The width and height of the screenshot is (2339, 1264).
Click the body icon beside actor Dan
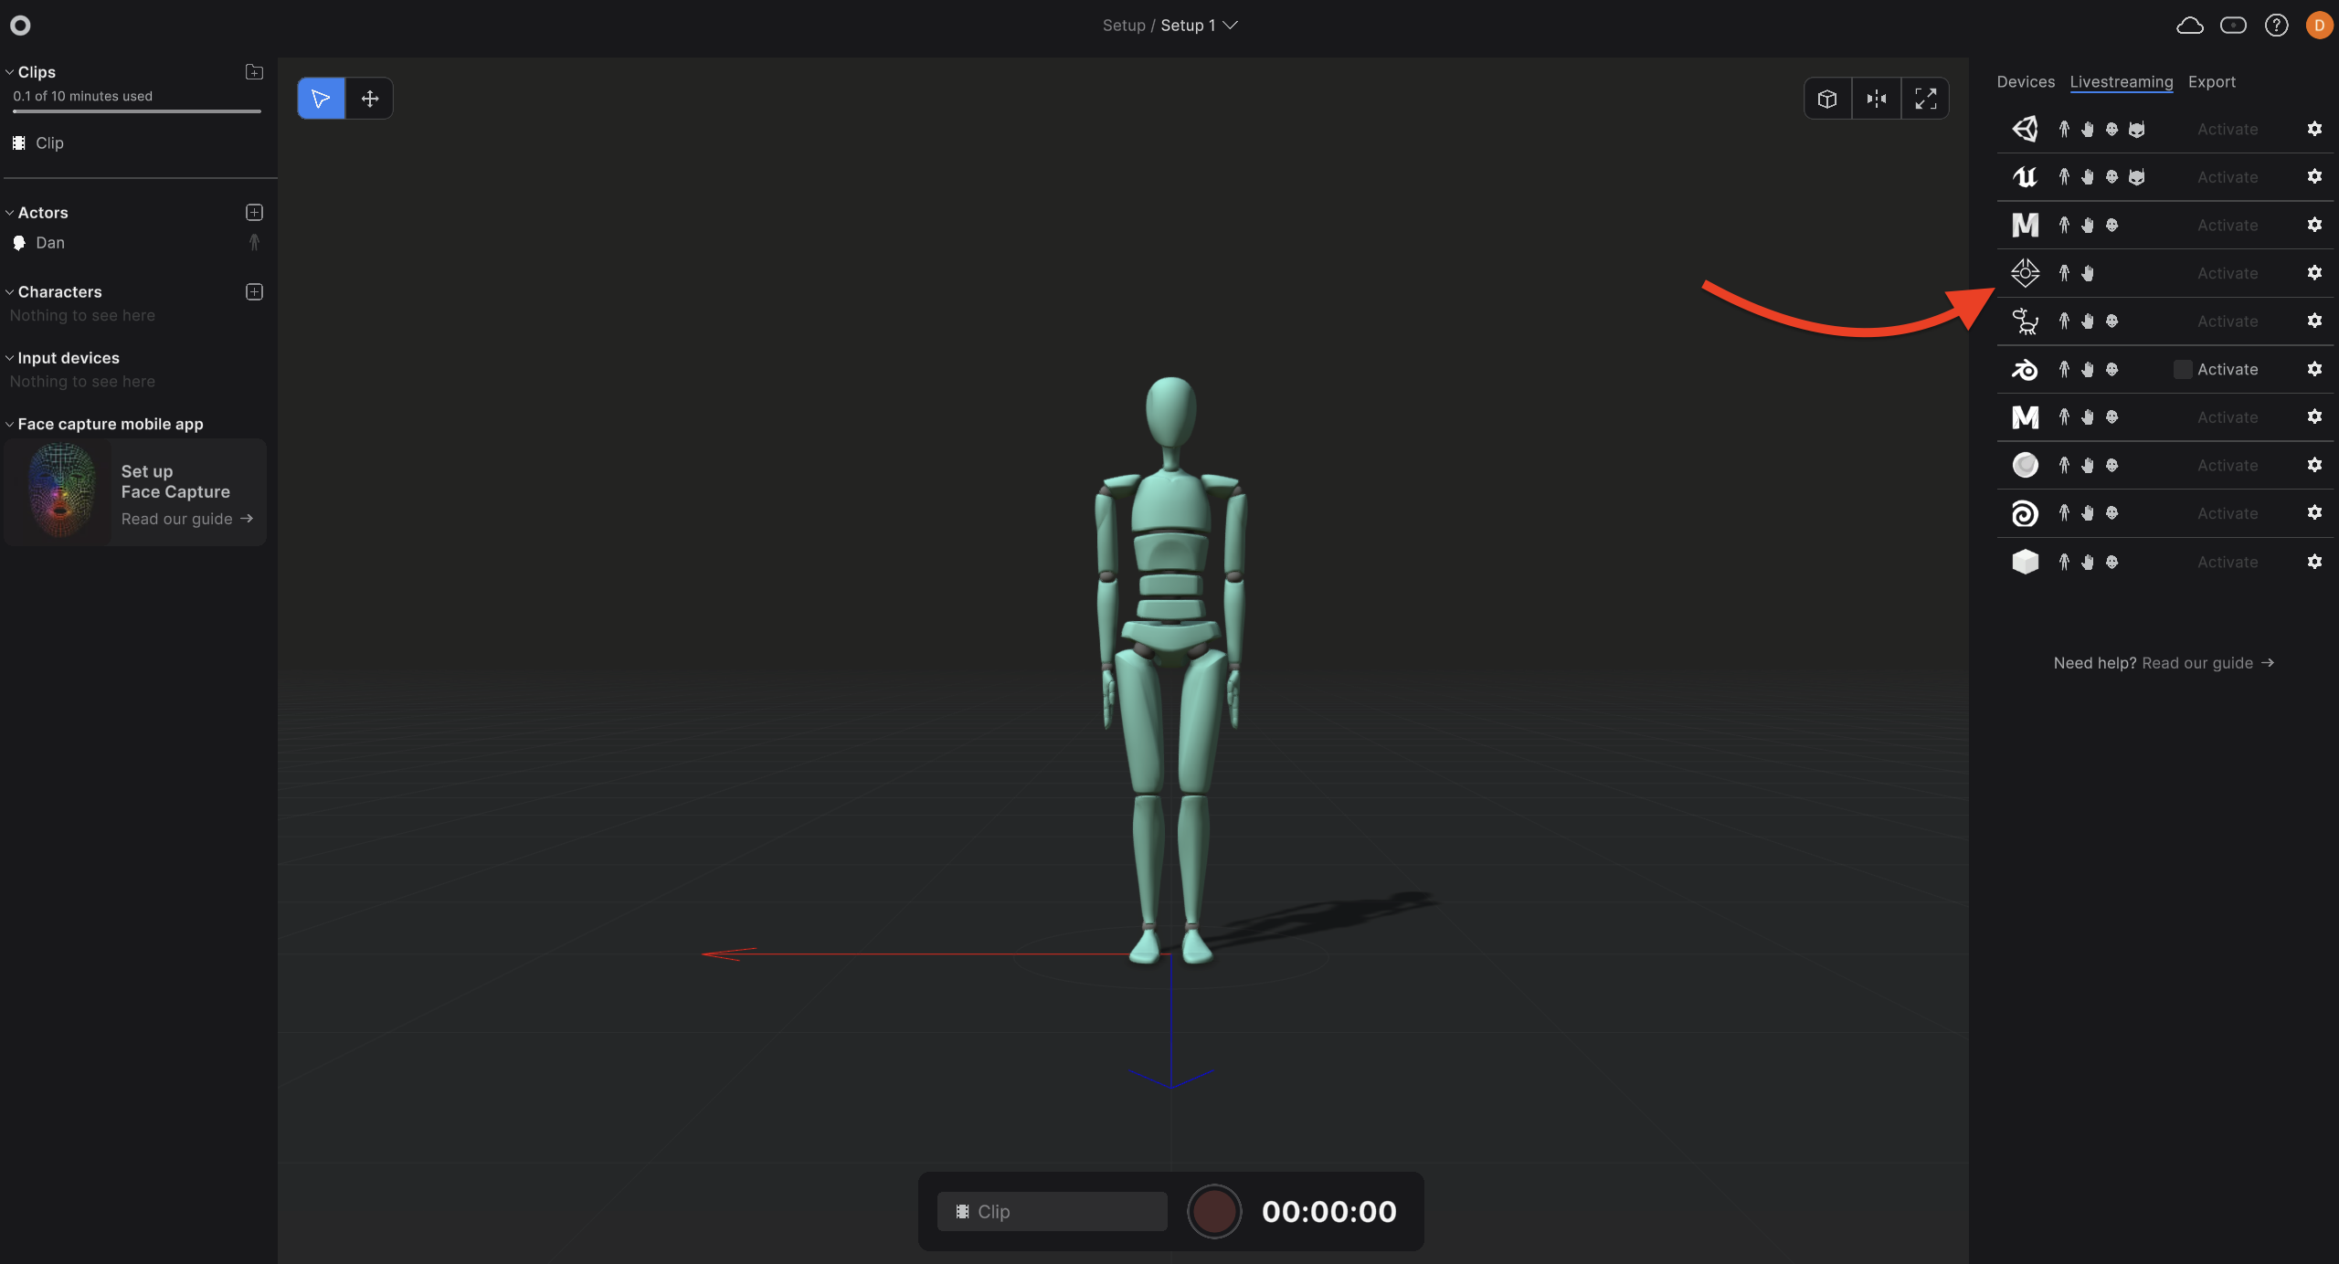click(x=254, y=242)
